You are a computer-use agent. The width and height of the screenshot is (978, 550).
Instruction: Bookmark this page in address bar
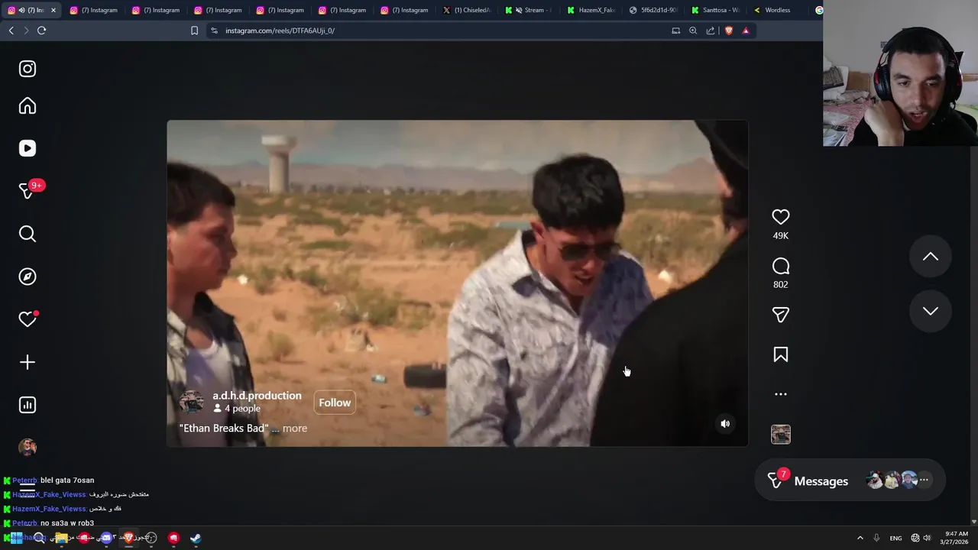pyautogui.click(x=194, y=31)
